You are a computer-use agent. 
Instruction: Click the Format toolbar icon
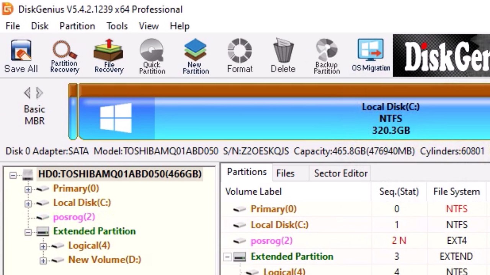pos(240,56)
